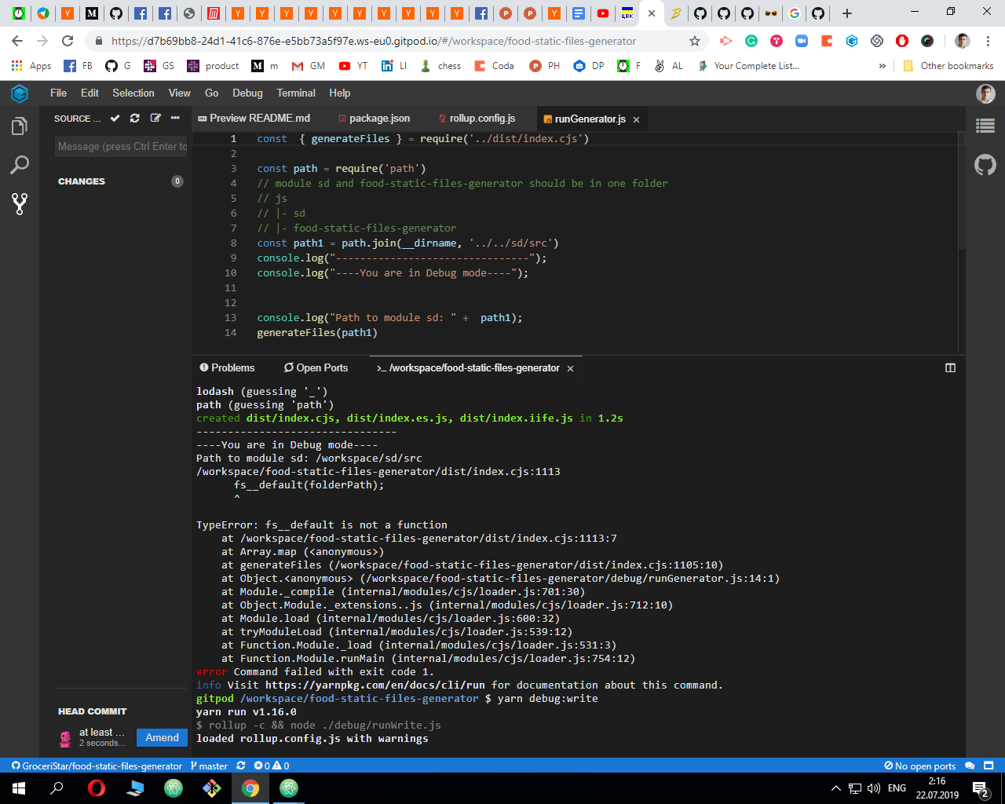Open the GitHub panel in the right sidebar
Viewport: 1005px width, 804px height.
pos(985,165)
